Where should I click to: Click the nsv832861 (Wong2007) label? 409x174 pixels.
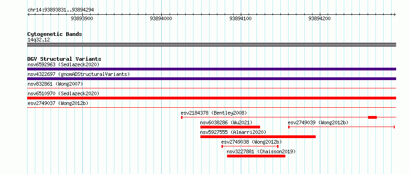pyautogui.click(x=55, y=84)
